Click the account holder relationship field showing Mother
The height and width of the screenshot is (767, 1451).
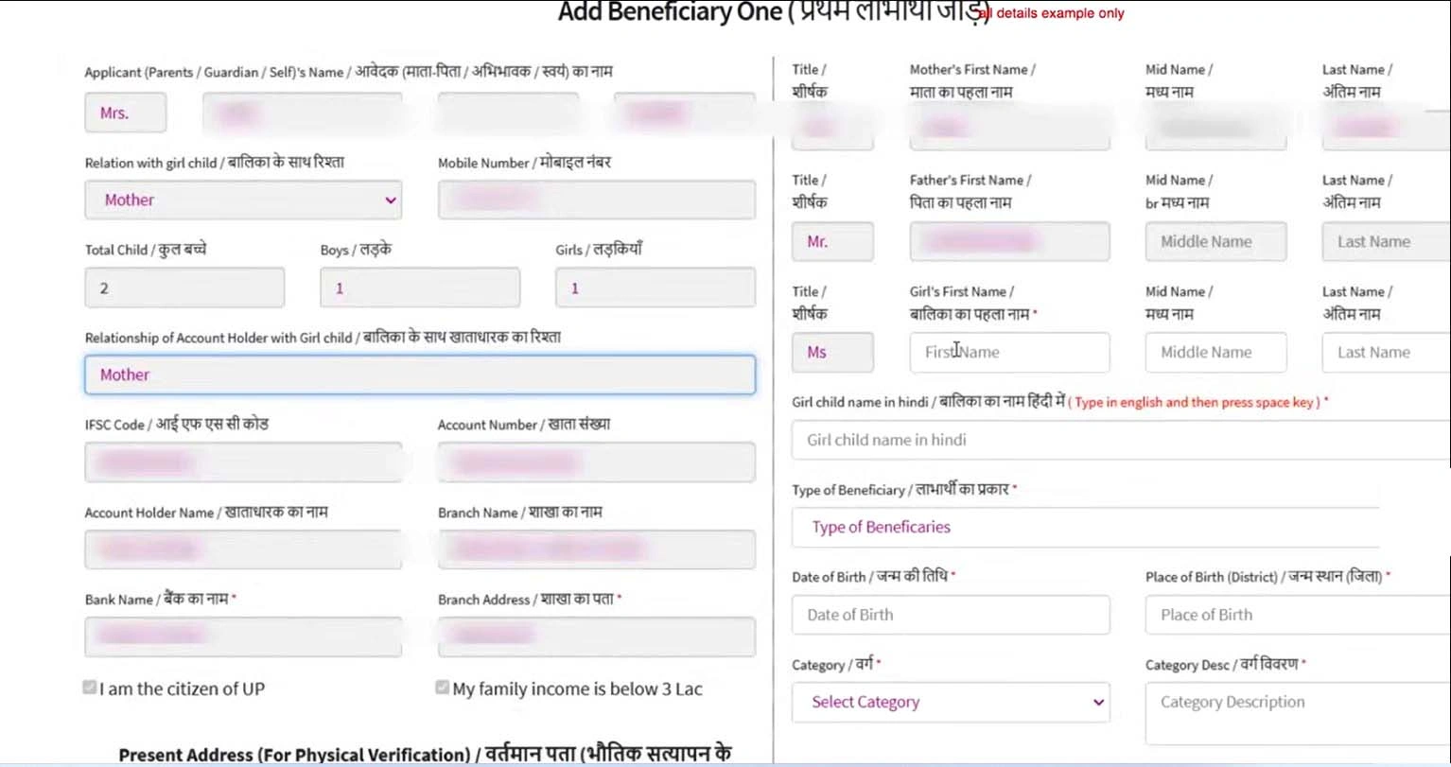(x=420, y=375)
